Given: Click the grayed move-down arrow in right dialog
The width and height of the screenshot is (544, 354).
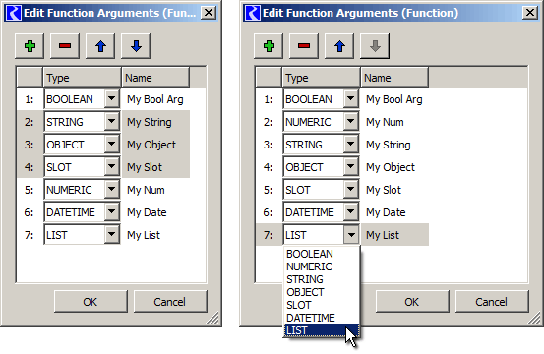Looking at the screenshot, I should 375,46.
